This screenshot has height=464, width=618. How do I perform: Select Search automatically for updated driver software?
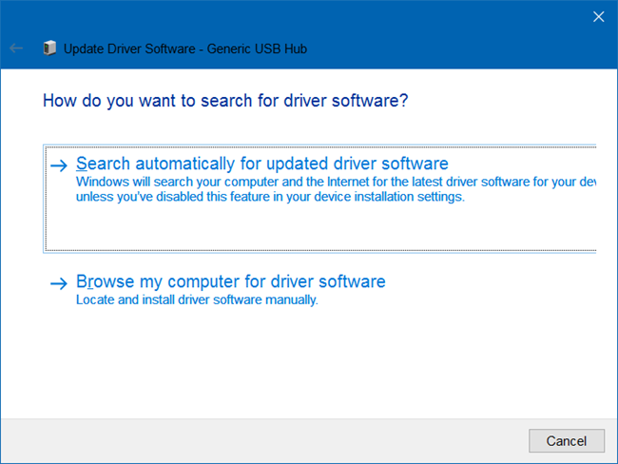click(261, 164)
